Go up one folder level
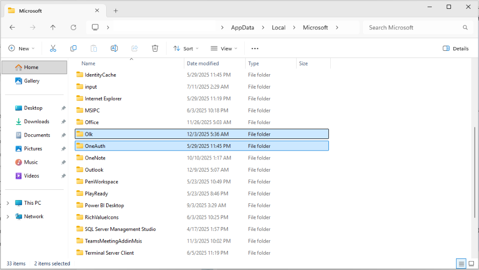The width and height of the screenshot is (479, 270). (53, 28)
